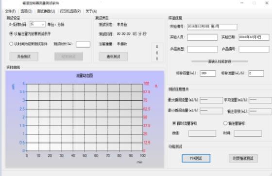Screen dimensions: 272x176
Task: Click the average flow (mL/h) result box
Action: (x=260, y=101)
